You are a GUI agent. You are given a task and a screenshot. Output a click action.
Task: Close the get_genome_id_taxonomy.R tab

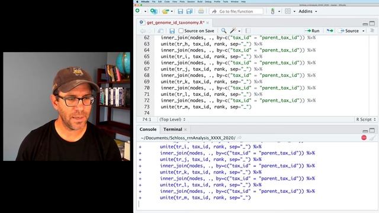[208, 22]
